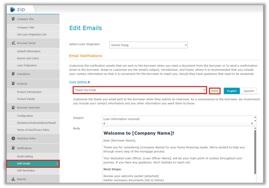
Task: Click arrow icon on Edit Emails item
Action: pyautogui.click(x=57, y=164)
